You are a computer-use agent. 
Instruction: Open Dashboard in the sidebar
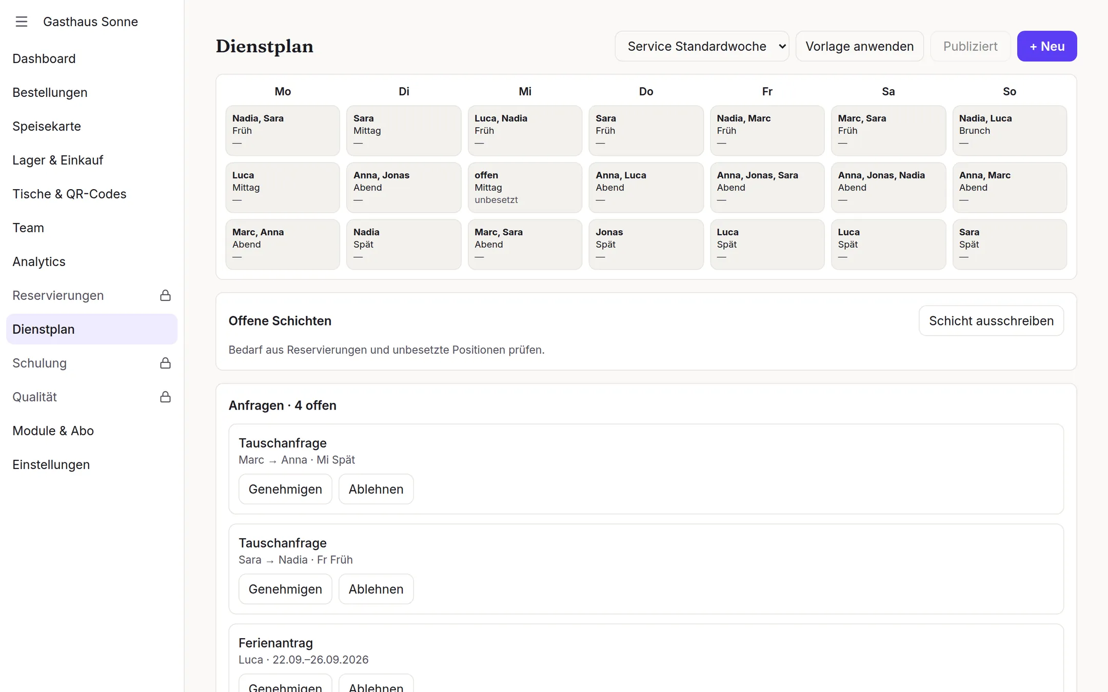(92, 58)
